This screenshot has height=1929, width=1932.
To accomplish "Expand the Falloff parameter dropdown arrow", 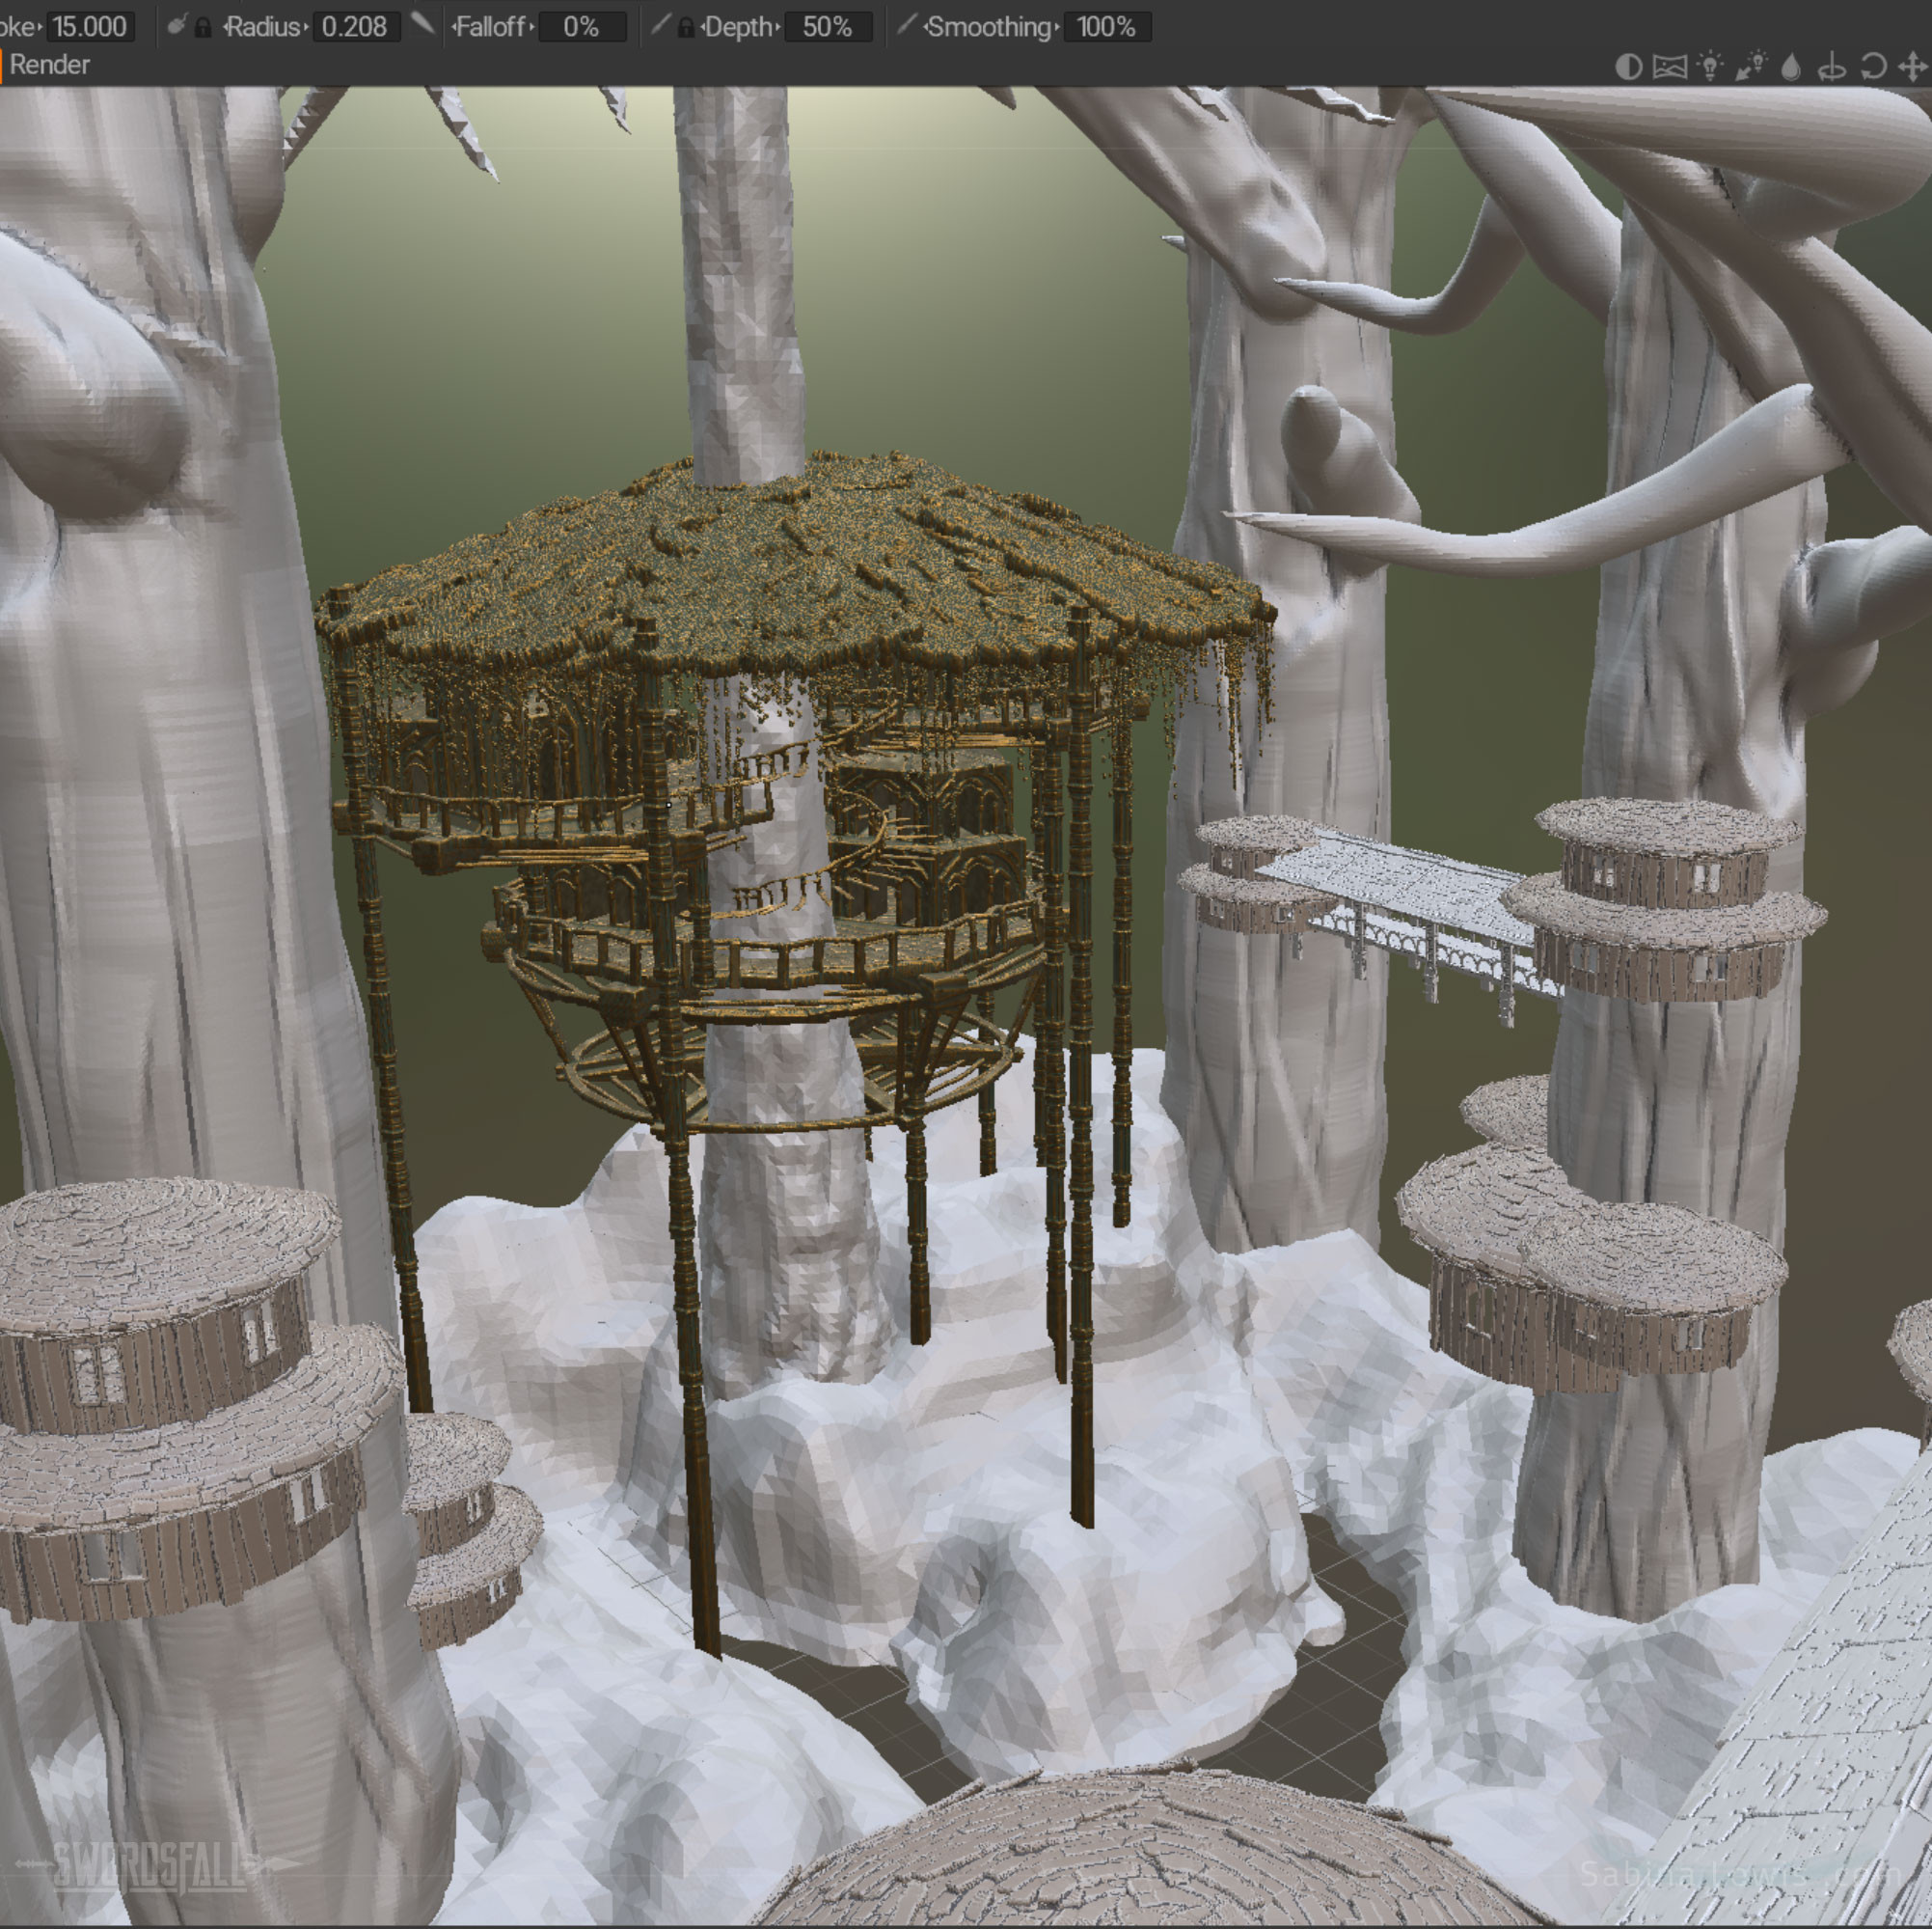I will [533, 25].
